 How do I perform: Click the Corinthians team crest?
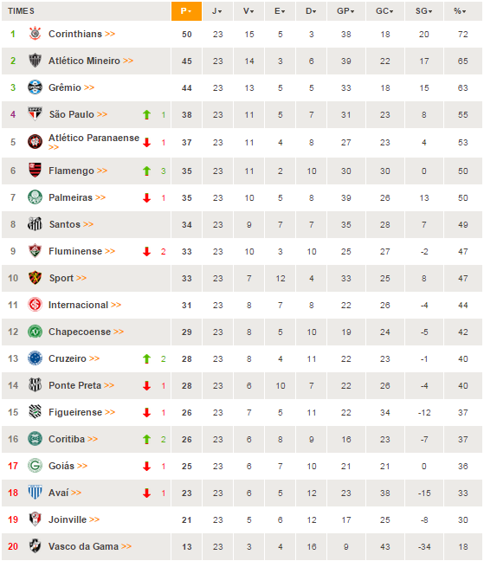pyautogui.click(x=35, y=34)
